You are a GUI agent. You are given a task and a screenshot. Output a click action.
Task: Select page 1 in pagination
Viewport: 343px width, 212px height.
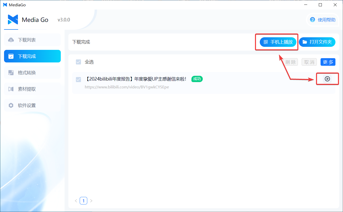click(x=83, y=201)
